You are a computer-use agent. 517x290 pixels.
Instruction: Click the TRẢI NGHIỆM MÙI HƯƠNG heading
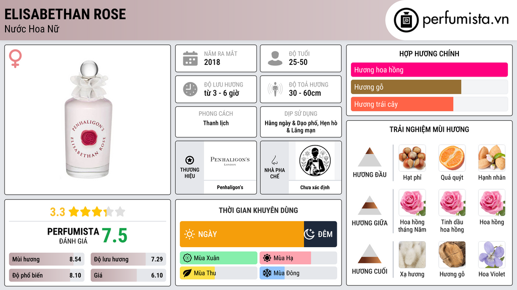[429, 129]
